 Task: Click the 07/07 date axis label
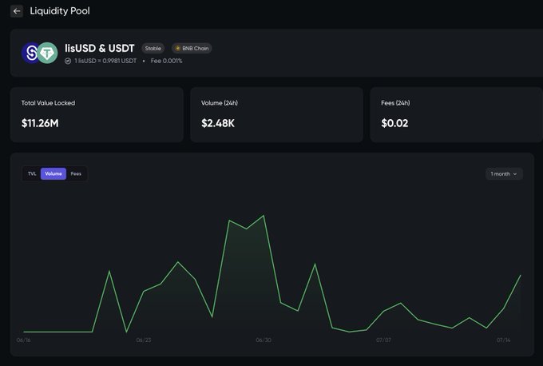point(384,340)
